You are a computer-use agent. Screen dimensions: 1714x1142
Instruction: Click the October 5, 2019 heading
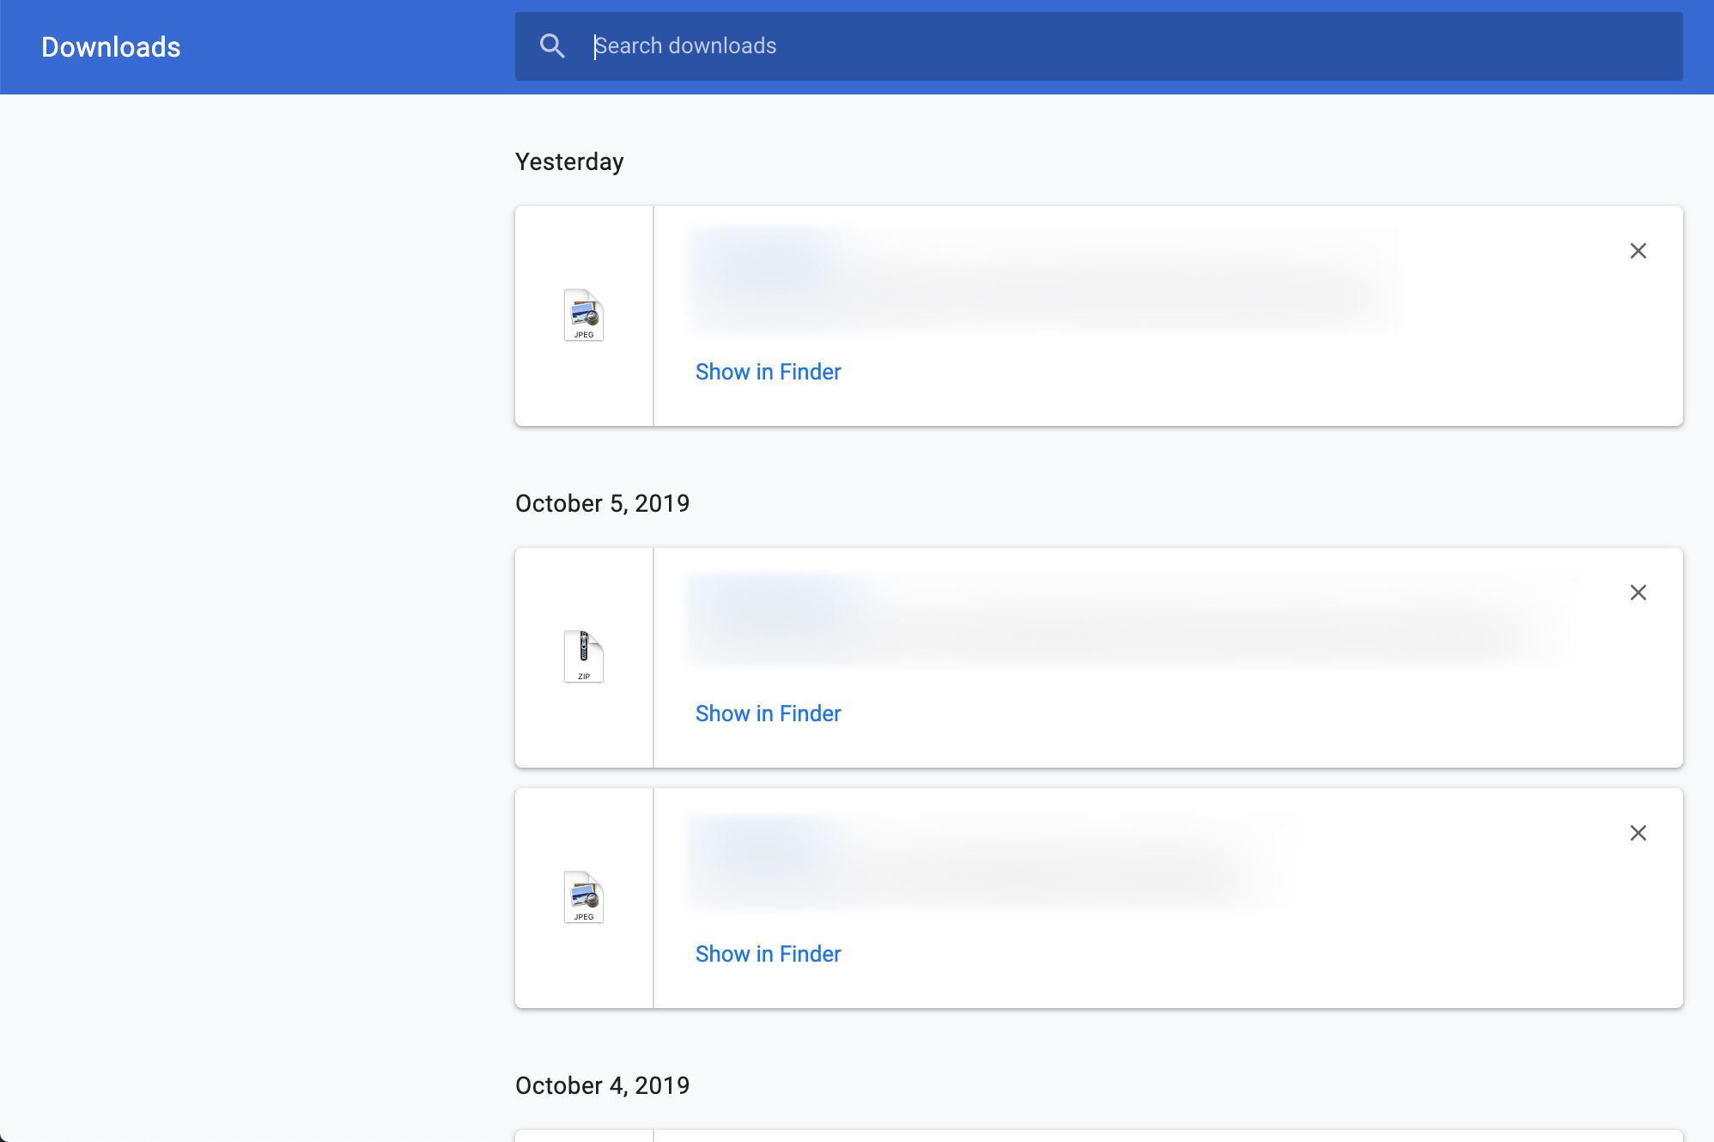tap(602, 503)
